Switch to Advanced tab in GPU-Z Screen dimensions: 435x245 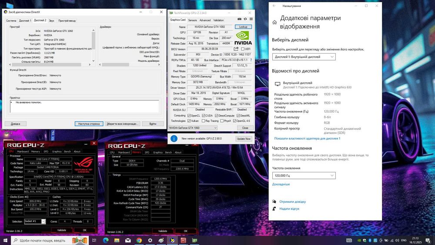coord(205,20)
